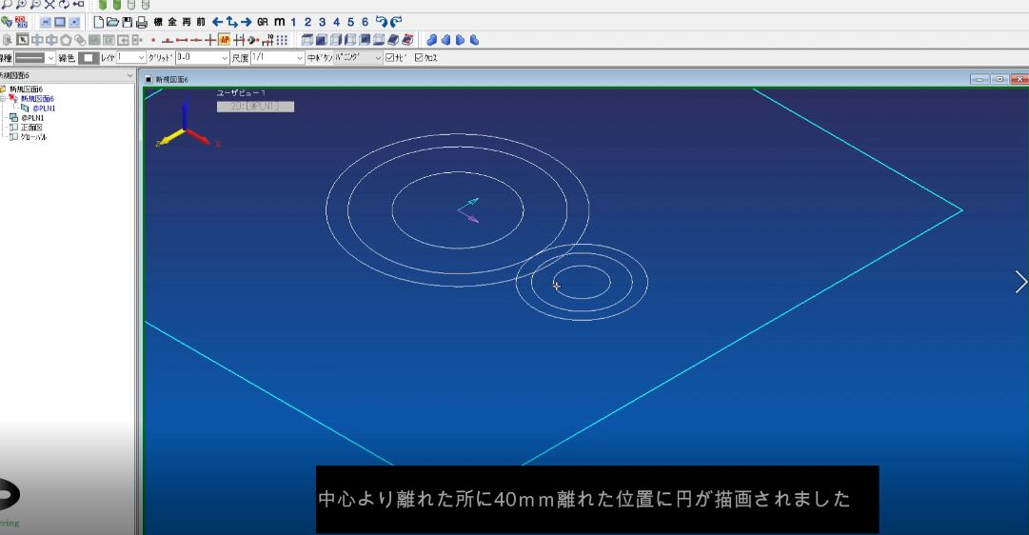1029x535 pixels.
Task: Click the 2D/3D switch icon
Action: 21,22
